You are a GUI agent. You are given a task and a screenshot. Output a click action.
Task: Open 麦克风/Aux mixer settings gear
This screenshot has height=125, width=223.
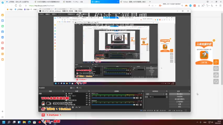(x=141, y=98)
